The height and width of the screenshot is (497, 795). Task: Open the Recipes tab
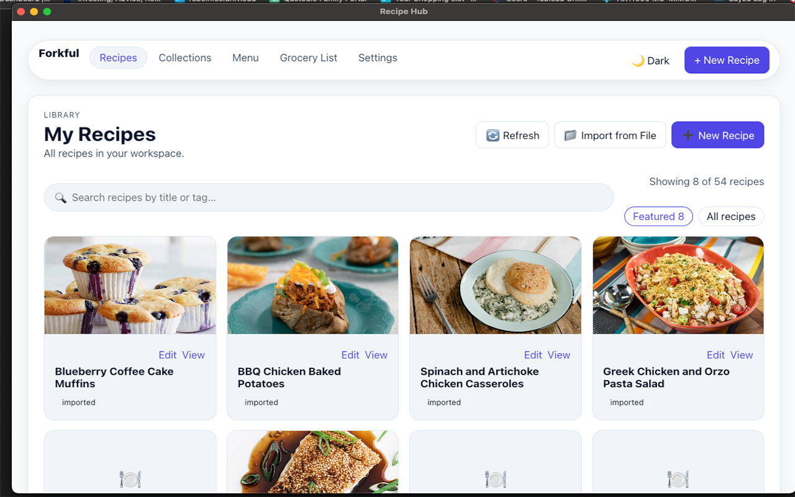click(118, 58)
